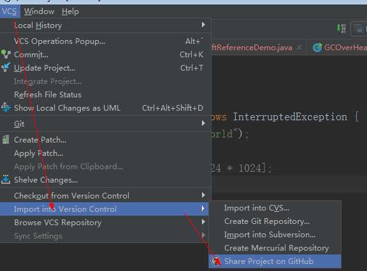
Task: Open the Window menu
Action: (39, 11)
